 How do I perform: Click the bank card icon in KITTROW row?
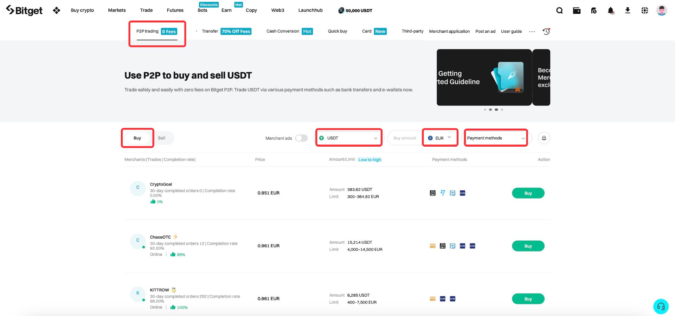point(433,299)
